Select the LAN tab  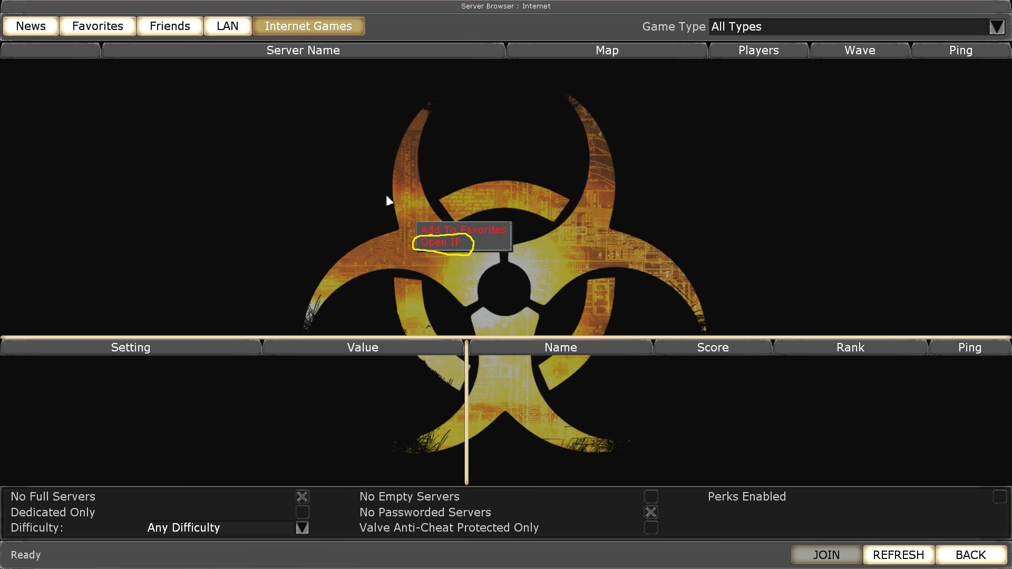click(227, 26)
